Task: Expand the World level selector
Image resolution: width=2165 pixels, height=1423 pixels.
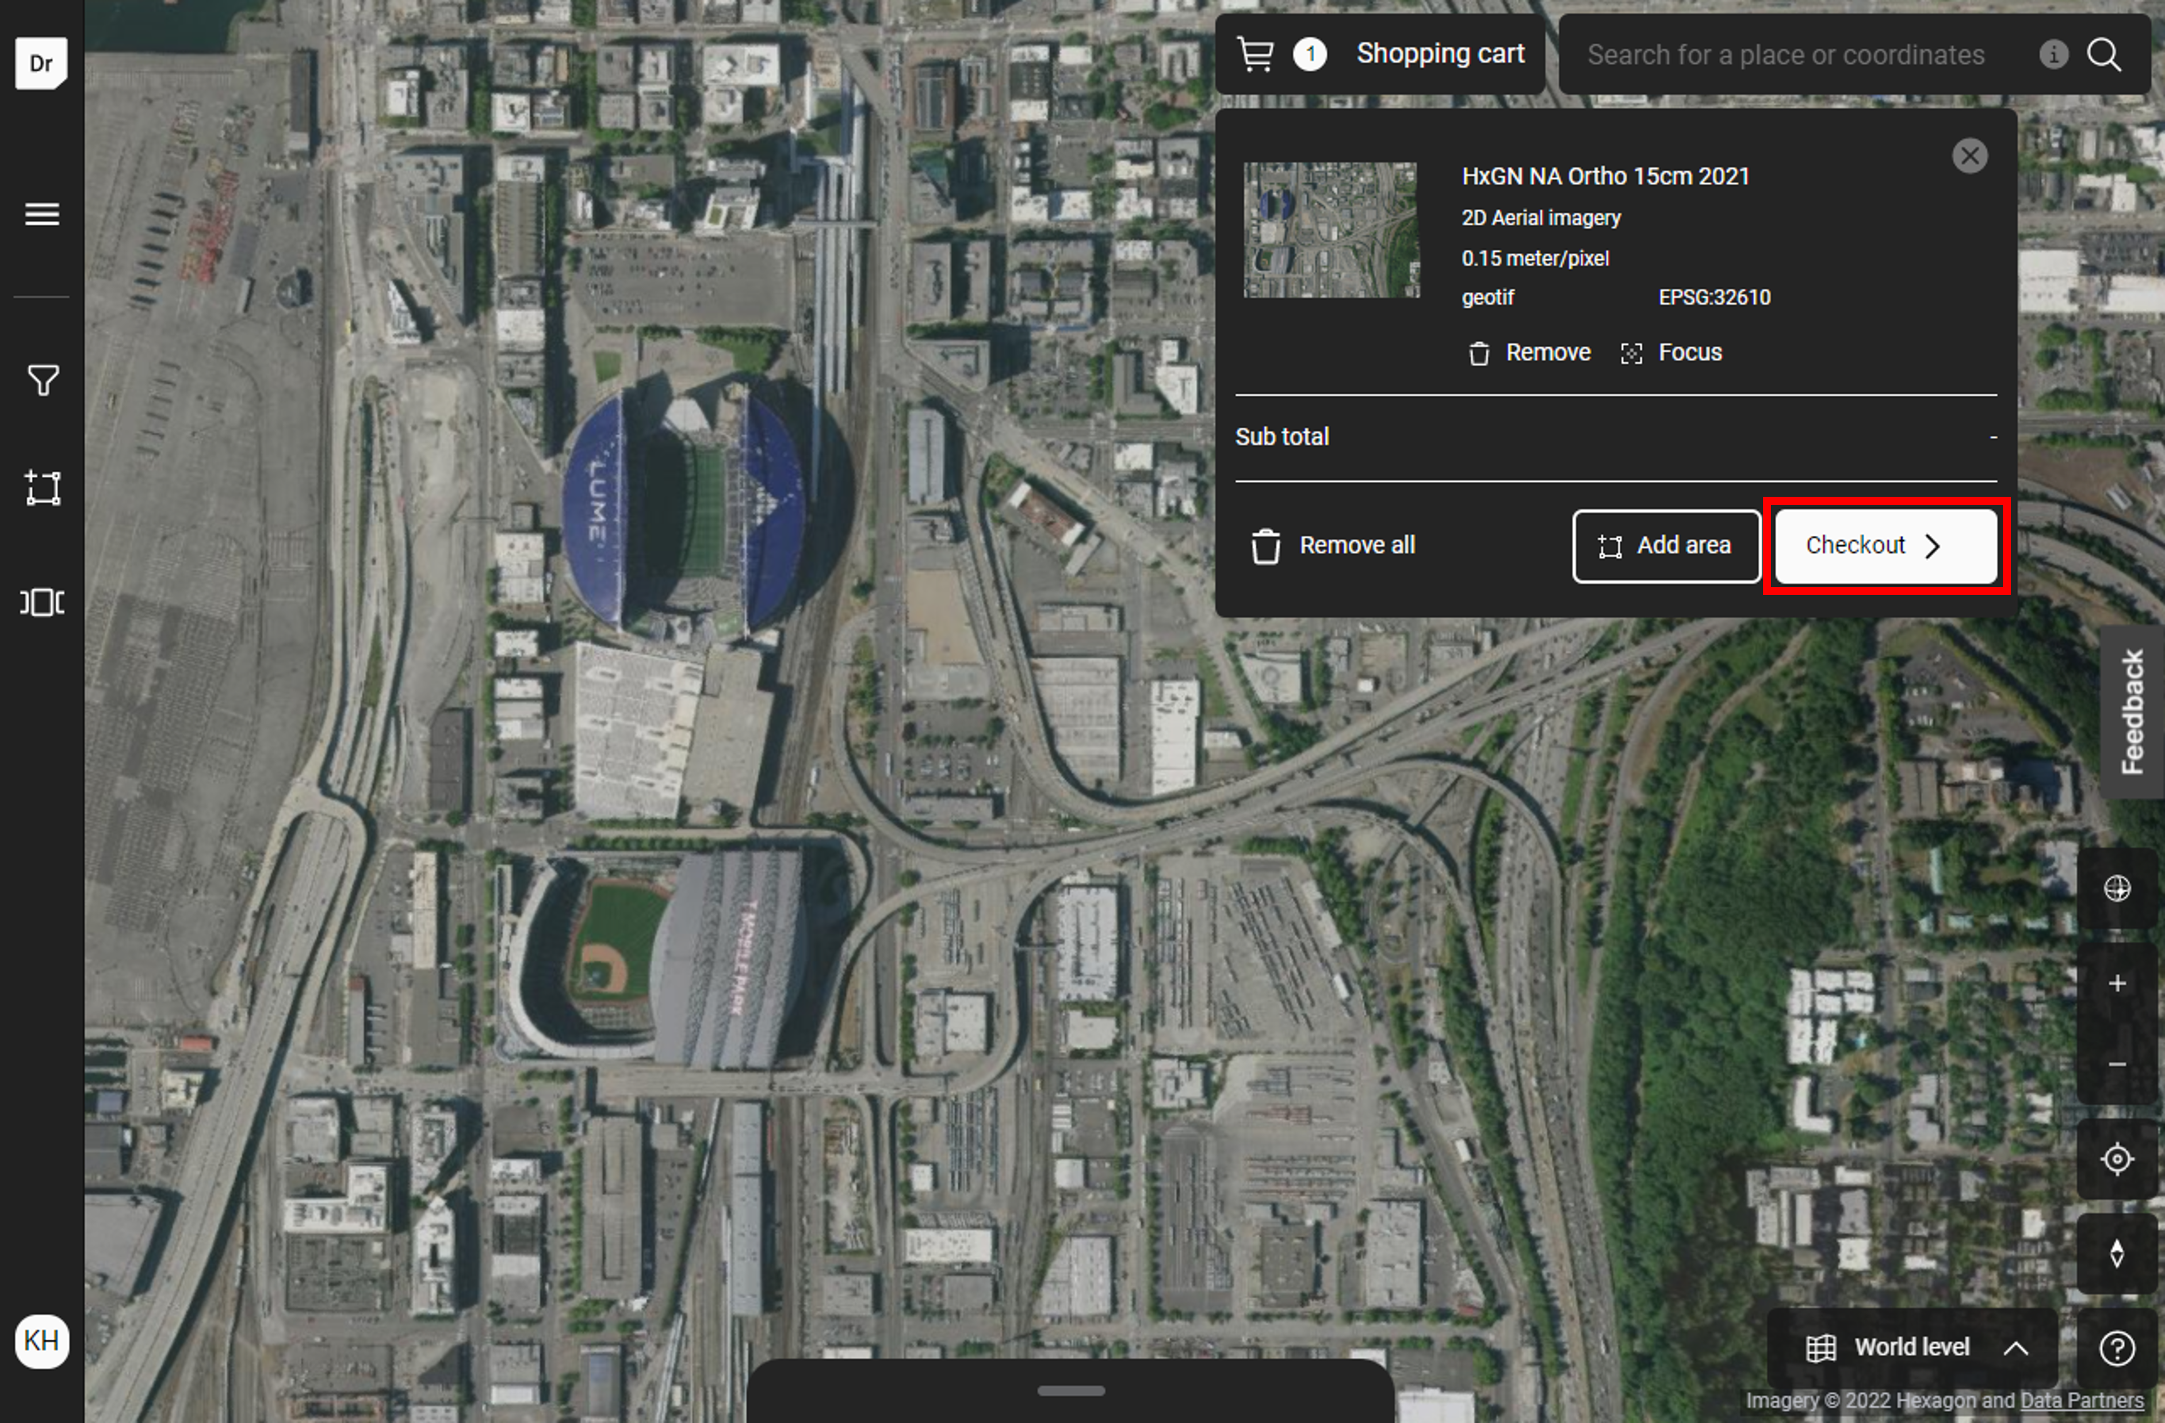Action: click(x=1912, y=1348)
